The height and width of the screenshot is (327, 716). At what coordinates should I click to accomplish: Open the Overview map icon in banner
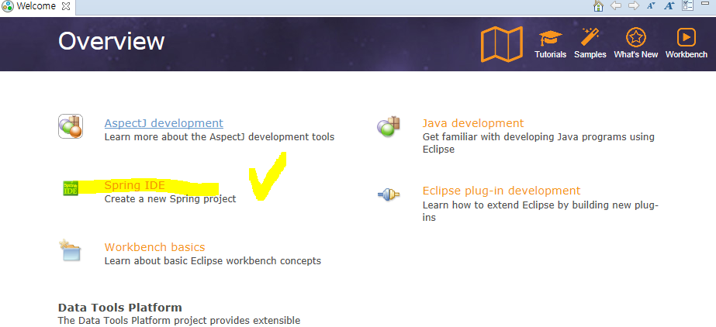click(502, 44)
